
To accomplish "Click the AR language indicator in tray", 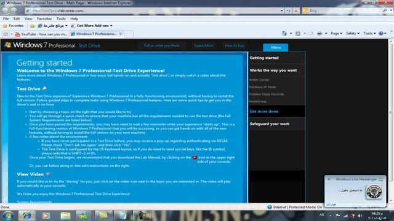I will tap(321, 215).
